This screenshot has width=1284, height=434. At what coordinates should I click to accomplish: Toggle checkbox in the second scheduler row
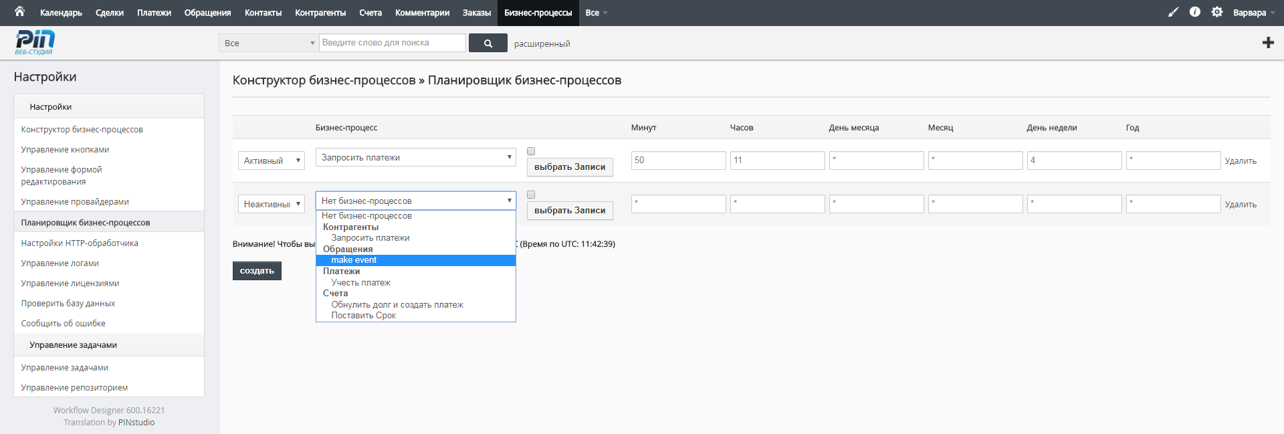[531, 195]
